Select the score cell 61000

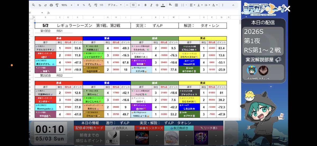[211, 93]
